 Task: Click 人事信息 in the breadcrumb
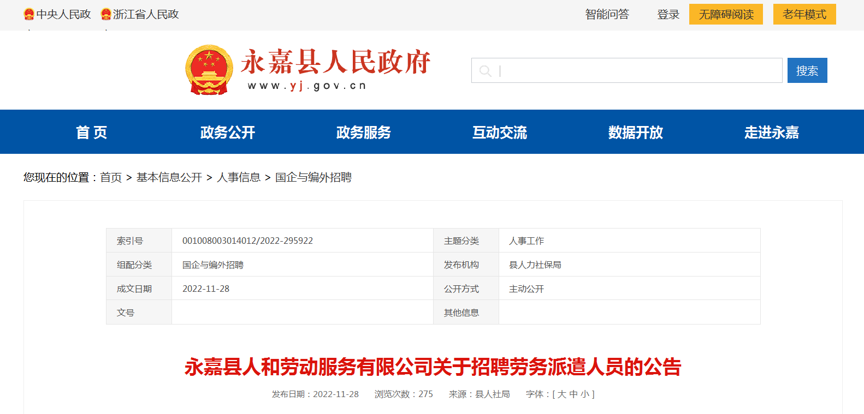coord(239,177)
